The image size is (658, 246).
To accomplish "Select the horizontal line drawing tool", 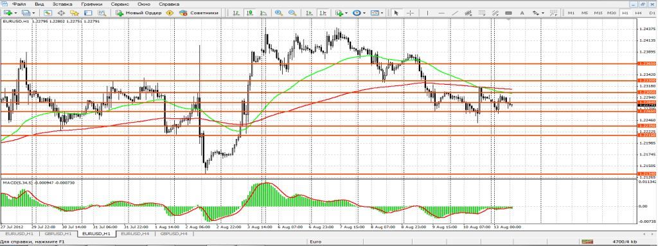I will click(x=441, y=13).
